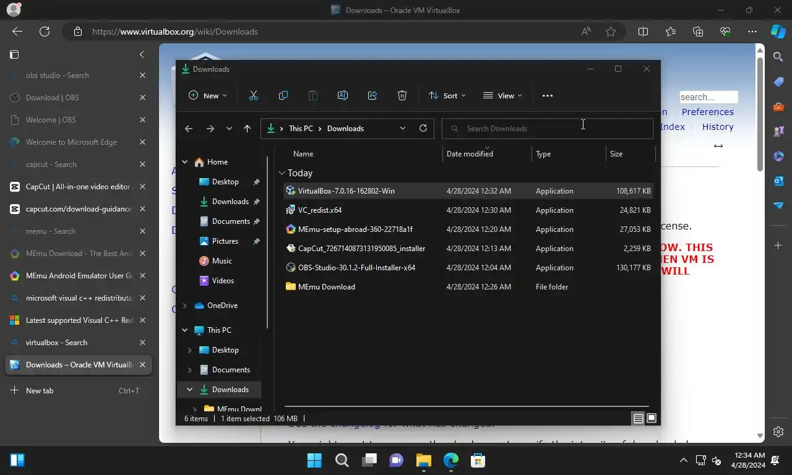Refresh the Downloads folder view

tap(423, 128)
